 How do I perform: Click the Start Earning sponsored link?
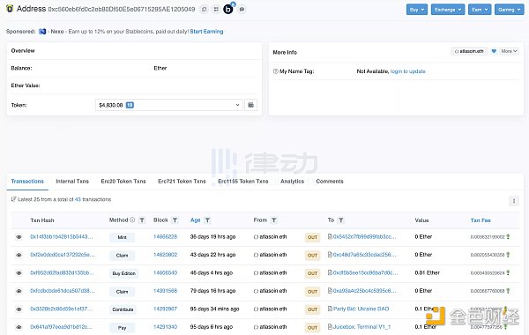[206, 32]
